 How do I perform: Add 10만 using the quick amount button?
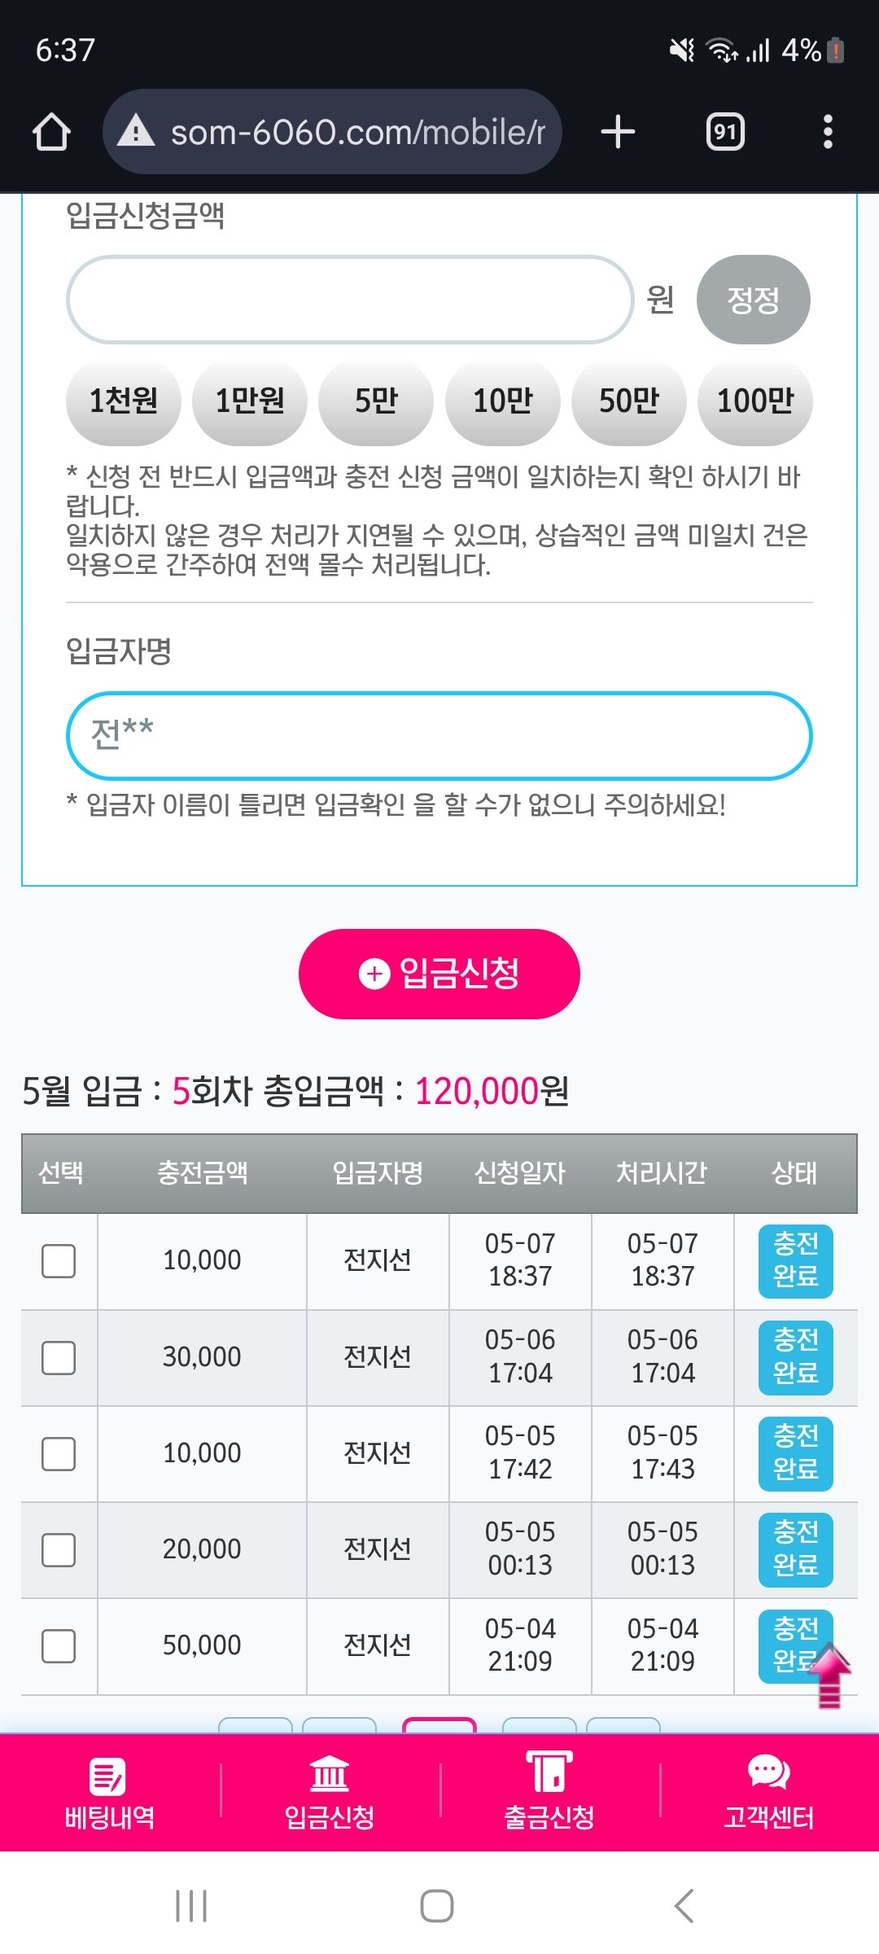(x=502, y=401)
